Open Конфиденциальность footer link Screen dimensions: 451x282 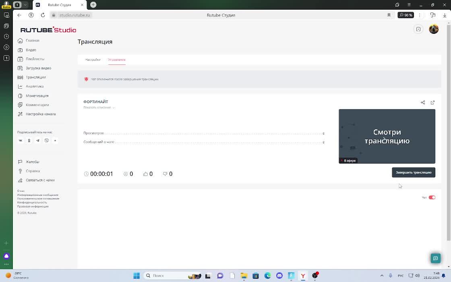pos(32,202)
